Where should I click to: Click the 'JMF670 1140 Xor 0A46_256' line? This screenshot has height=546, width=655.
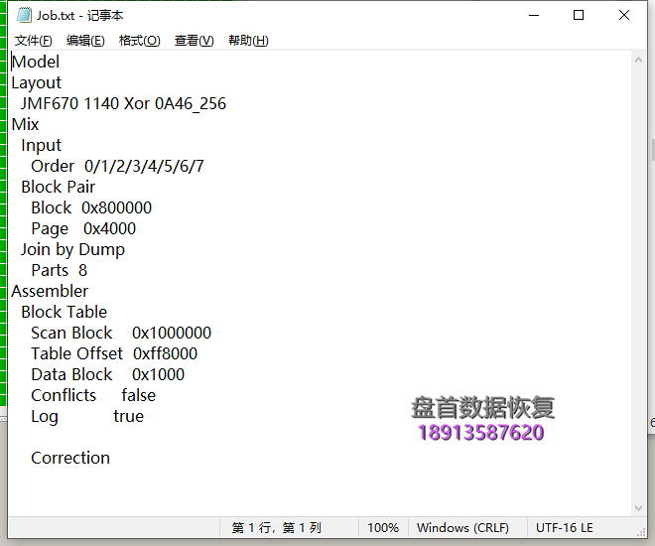[x=124, y=103]
